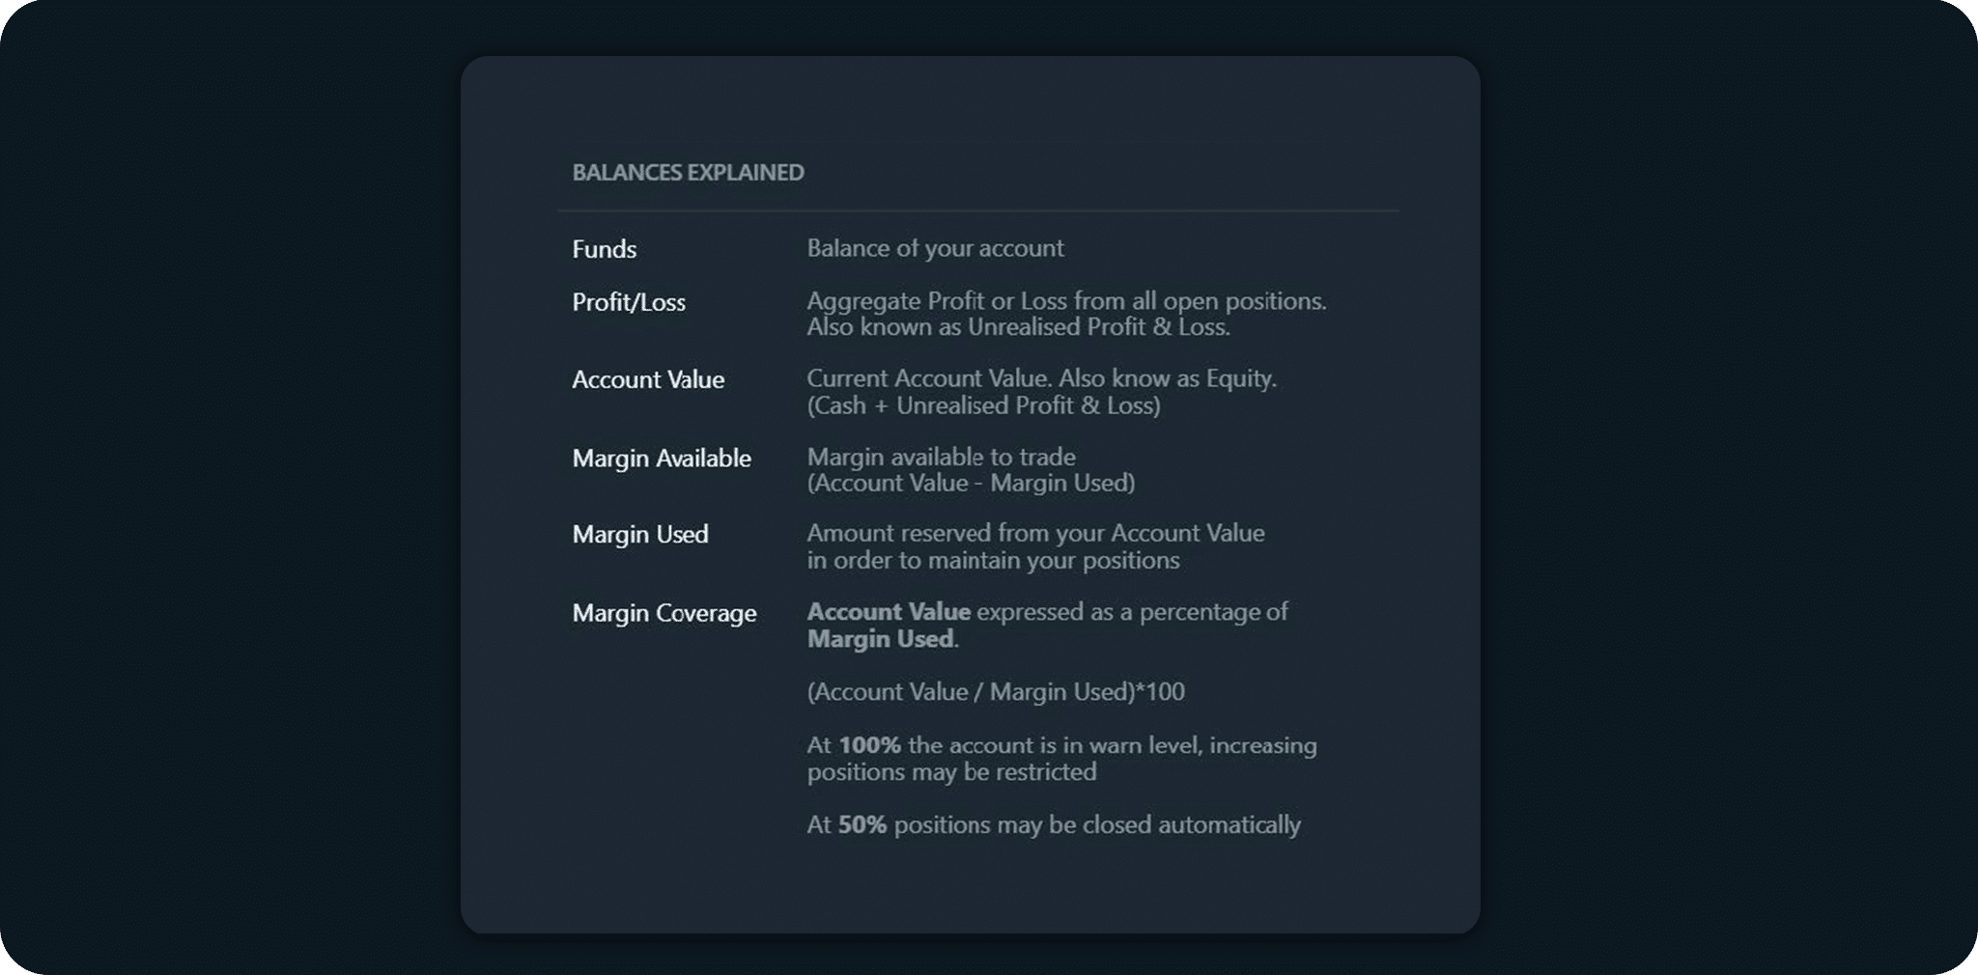Select the '(Cash + Unrealised Profit & Loss)' formula
1978x975 pixels.
click(x=983, y=405)
